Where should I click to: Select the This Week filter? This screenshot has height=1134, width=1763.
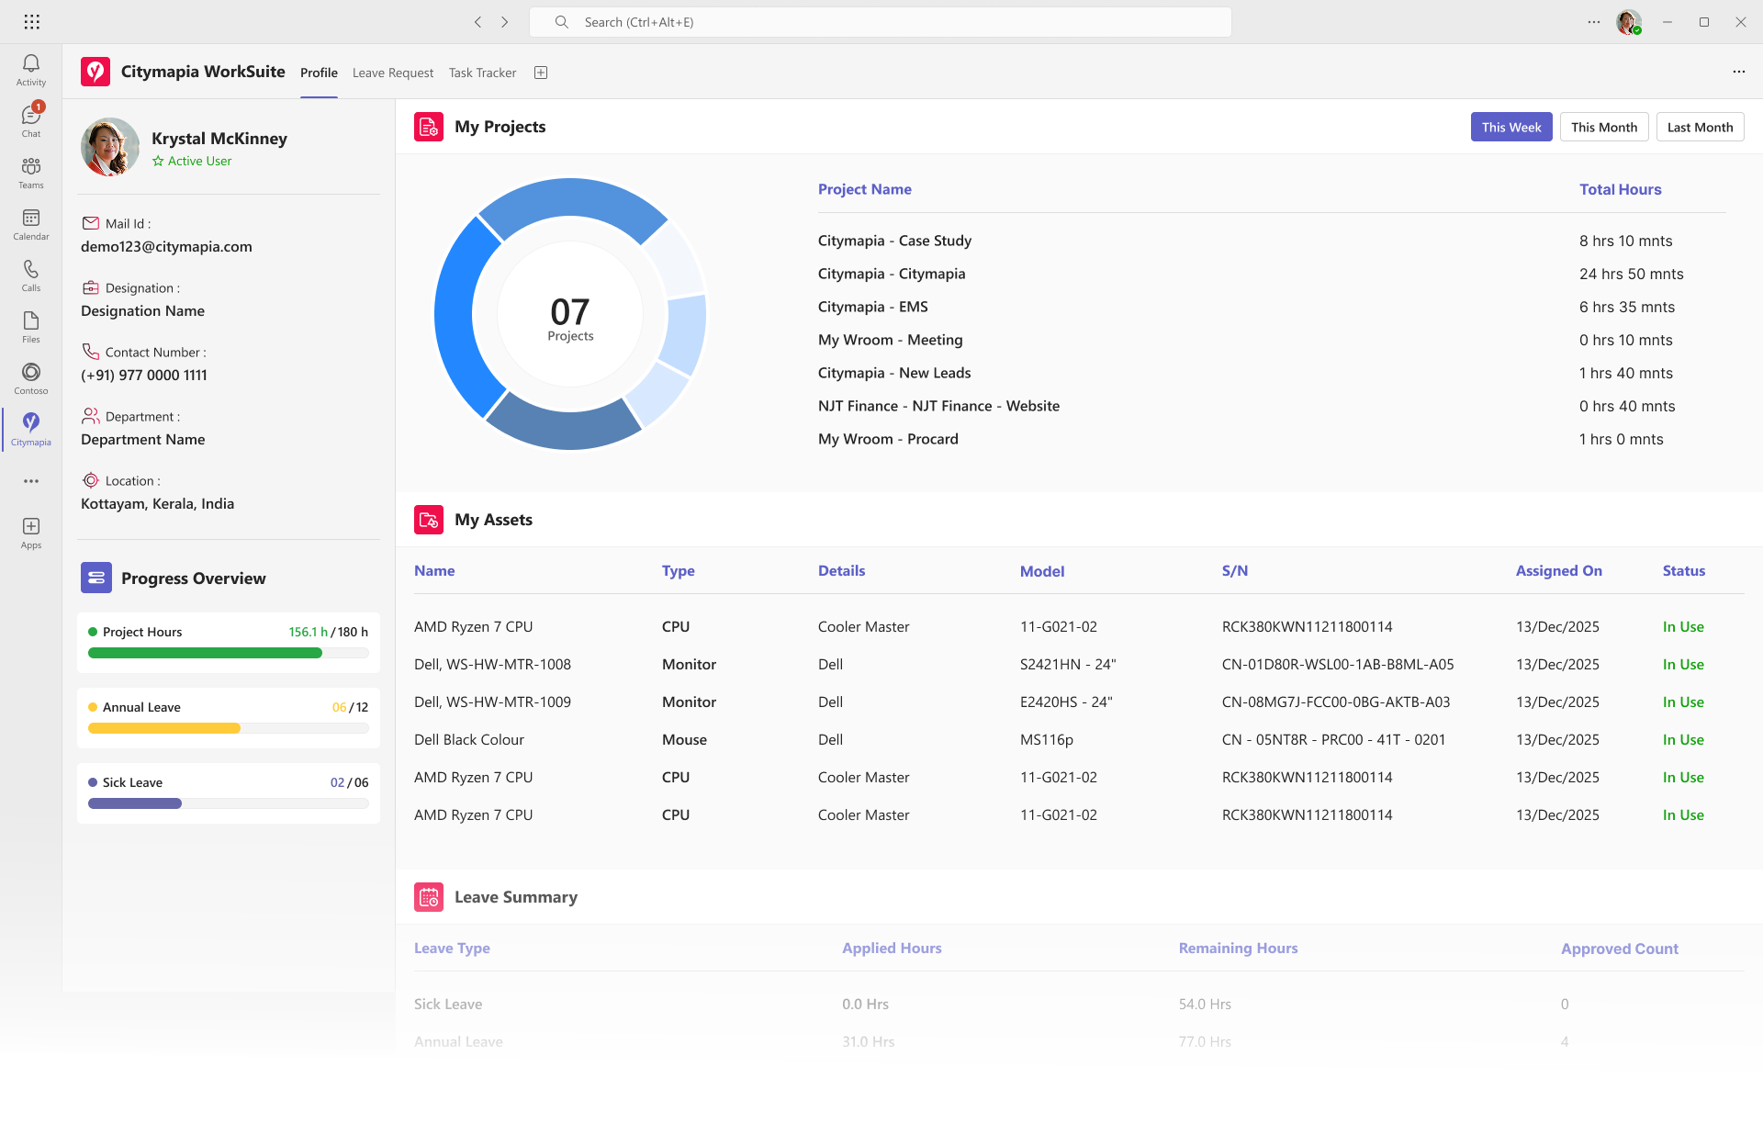pos(1511,127)
